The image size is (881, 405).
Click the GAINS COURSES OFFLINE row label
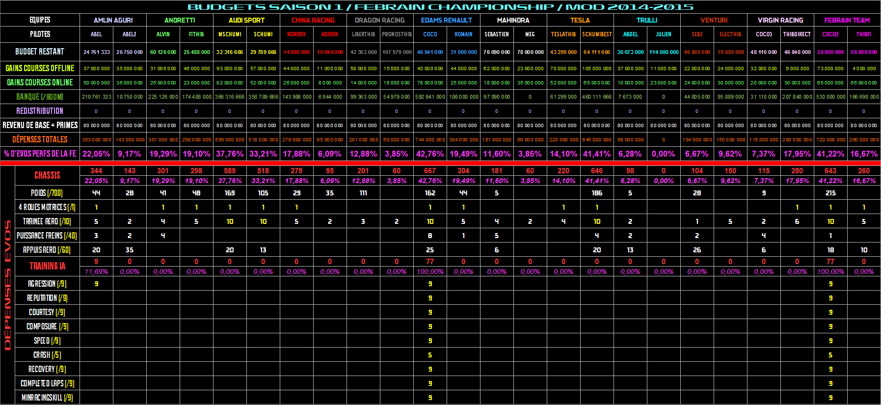(40, 68)
